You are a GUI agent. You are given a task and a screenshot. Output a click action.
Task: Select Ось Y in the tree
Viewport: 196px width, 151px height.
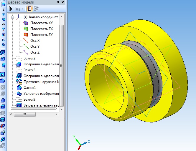35,47
